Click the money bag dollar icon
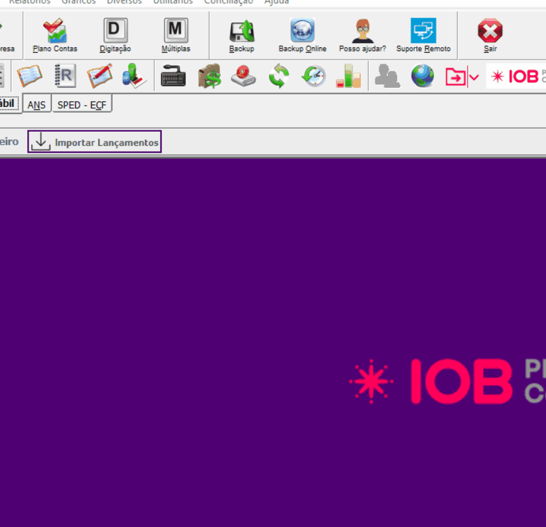 click(x=209, y=76)
